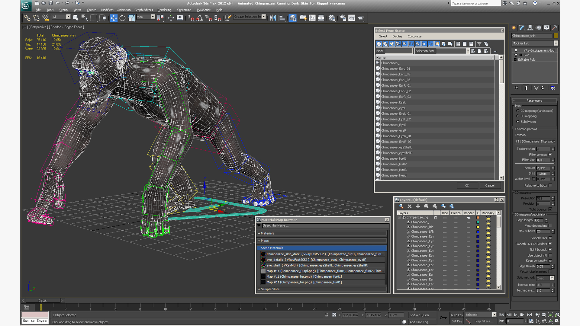Open the Rendering menu
This screenshot has width=580, height=326.
click(x=164, y=10)
